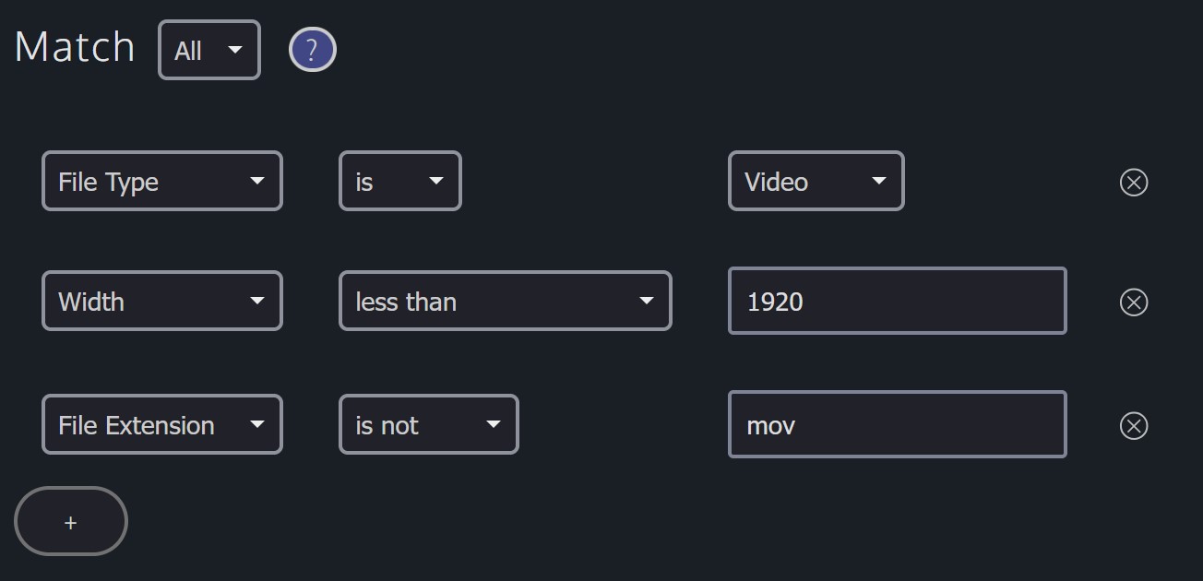Add a new rule with plus button

pos(71,522)
